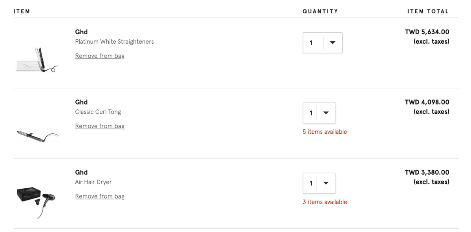Image resolution: width=471 pixels, height=232 pixels.
Task: Open the Platinum White Straighteners product name
Action: tap(114, 42)
